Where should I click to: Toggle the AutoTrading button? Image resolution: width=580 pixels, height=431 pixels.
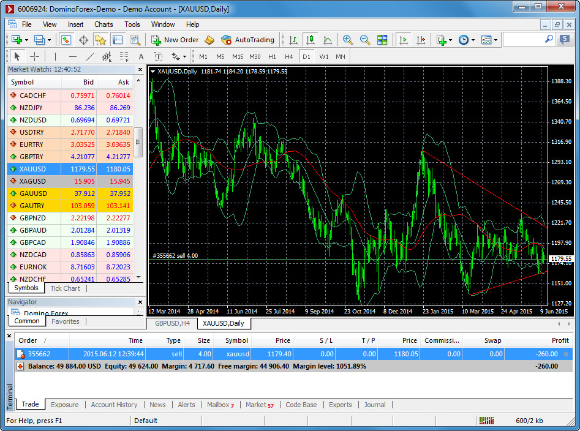click(248, 40)
